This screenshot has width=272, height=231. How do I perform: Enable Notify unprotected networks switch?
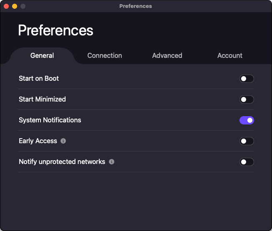247,162
